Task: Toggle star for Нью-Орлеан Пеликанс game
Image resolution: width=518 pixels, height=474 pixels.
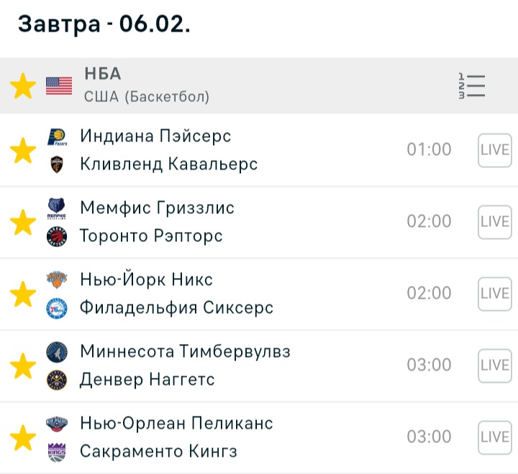Action: [x=23, y=438]
